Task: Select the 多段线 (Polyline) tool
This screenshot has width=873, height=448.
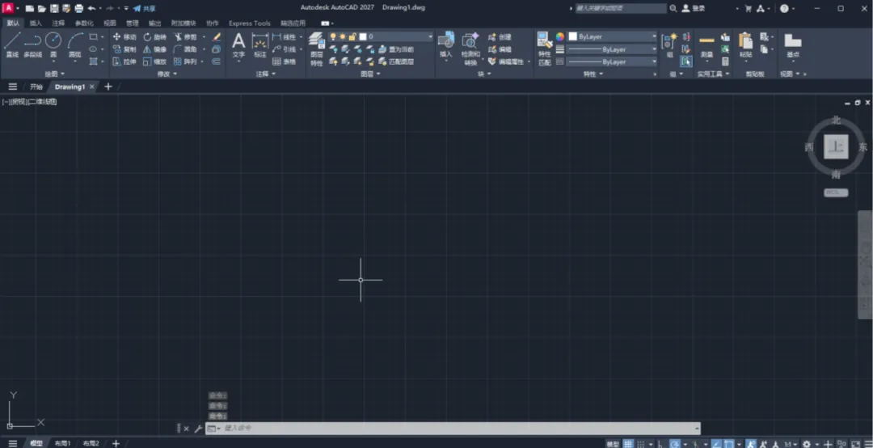Action: click(33, 44)
